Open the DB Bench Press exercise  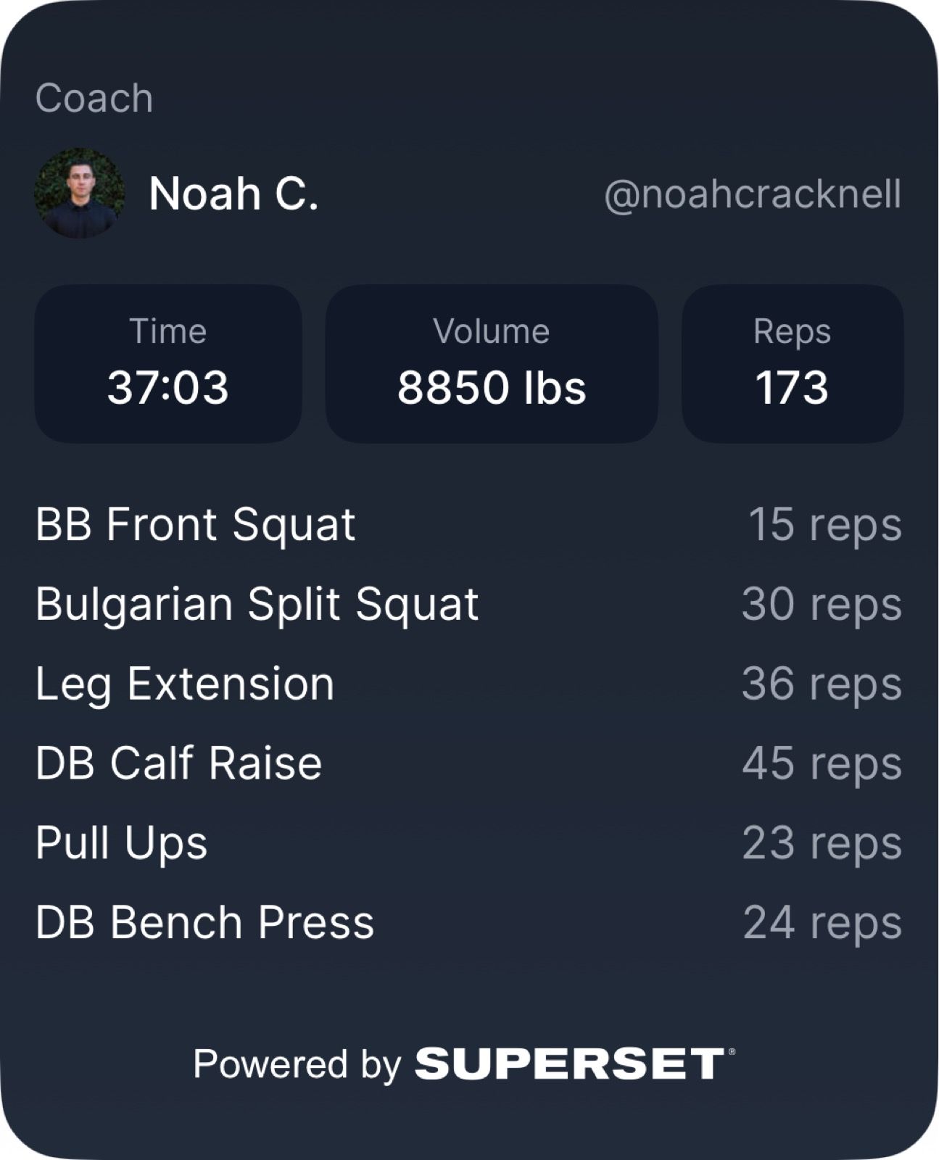[x=205, y=923]
